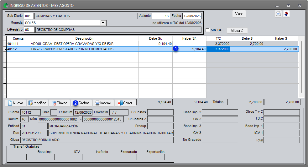308x167 pixels.
Task: Click the grid vertical scrollbar
Action: tap(301, 66)
